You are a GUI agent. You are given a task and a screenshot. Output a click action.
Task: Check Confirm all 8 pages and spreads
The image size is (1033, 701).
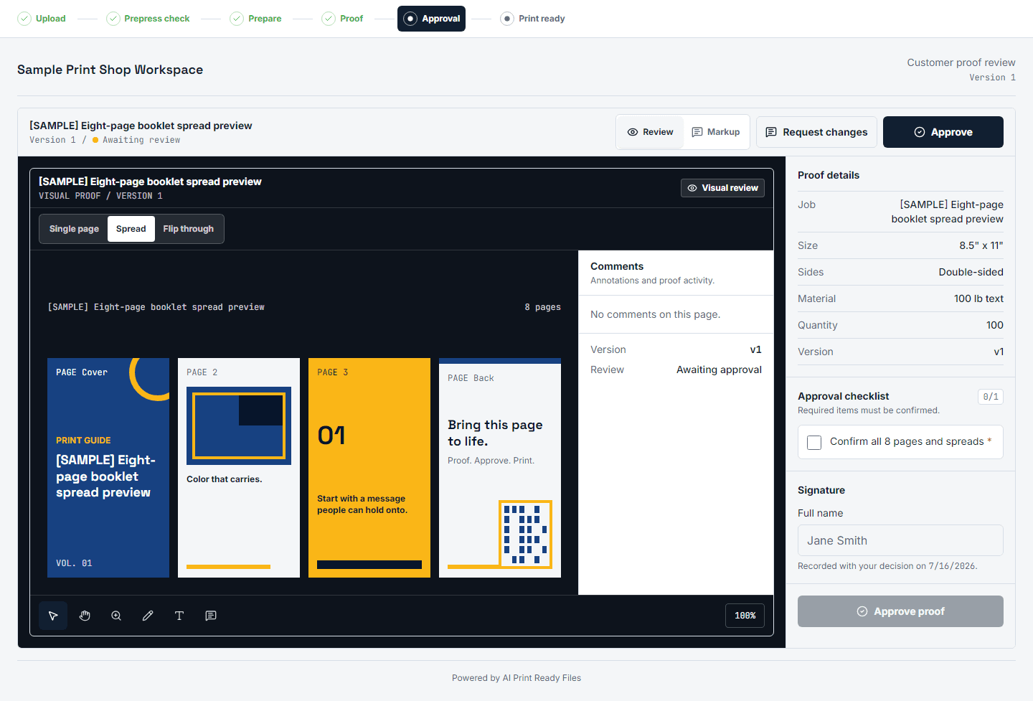coord(814,443)
